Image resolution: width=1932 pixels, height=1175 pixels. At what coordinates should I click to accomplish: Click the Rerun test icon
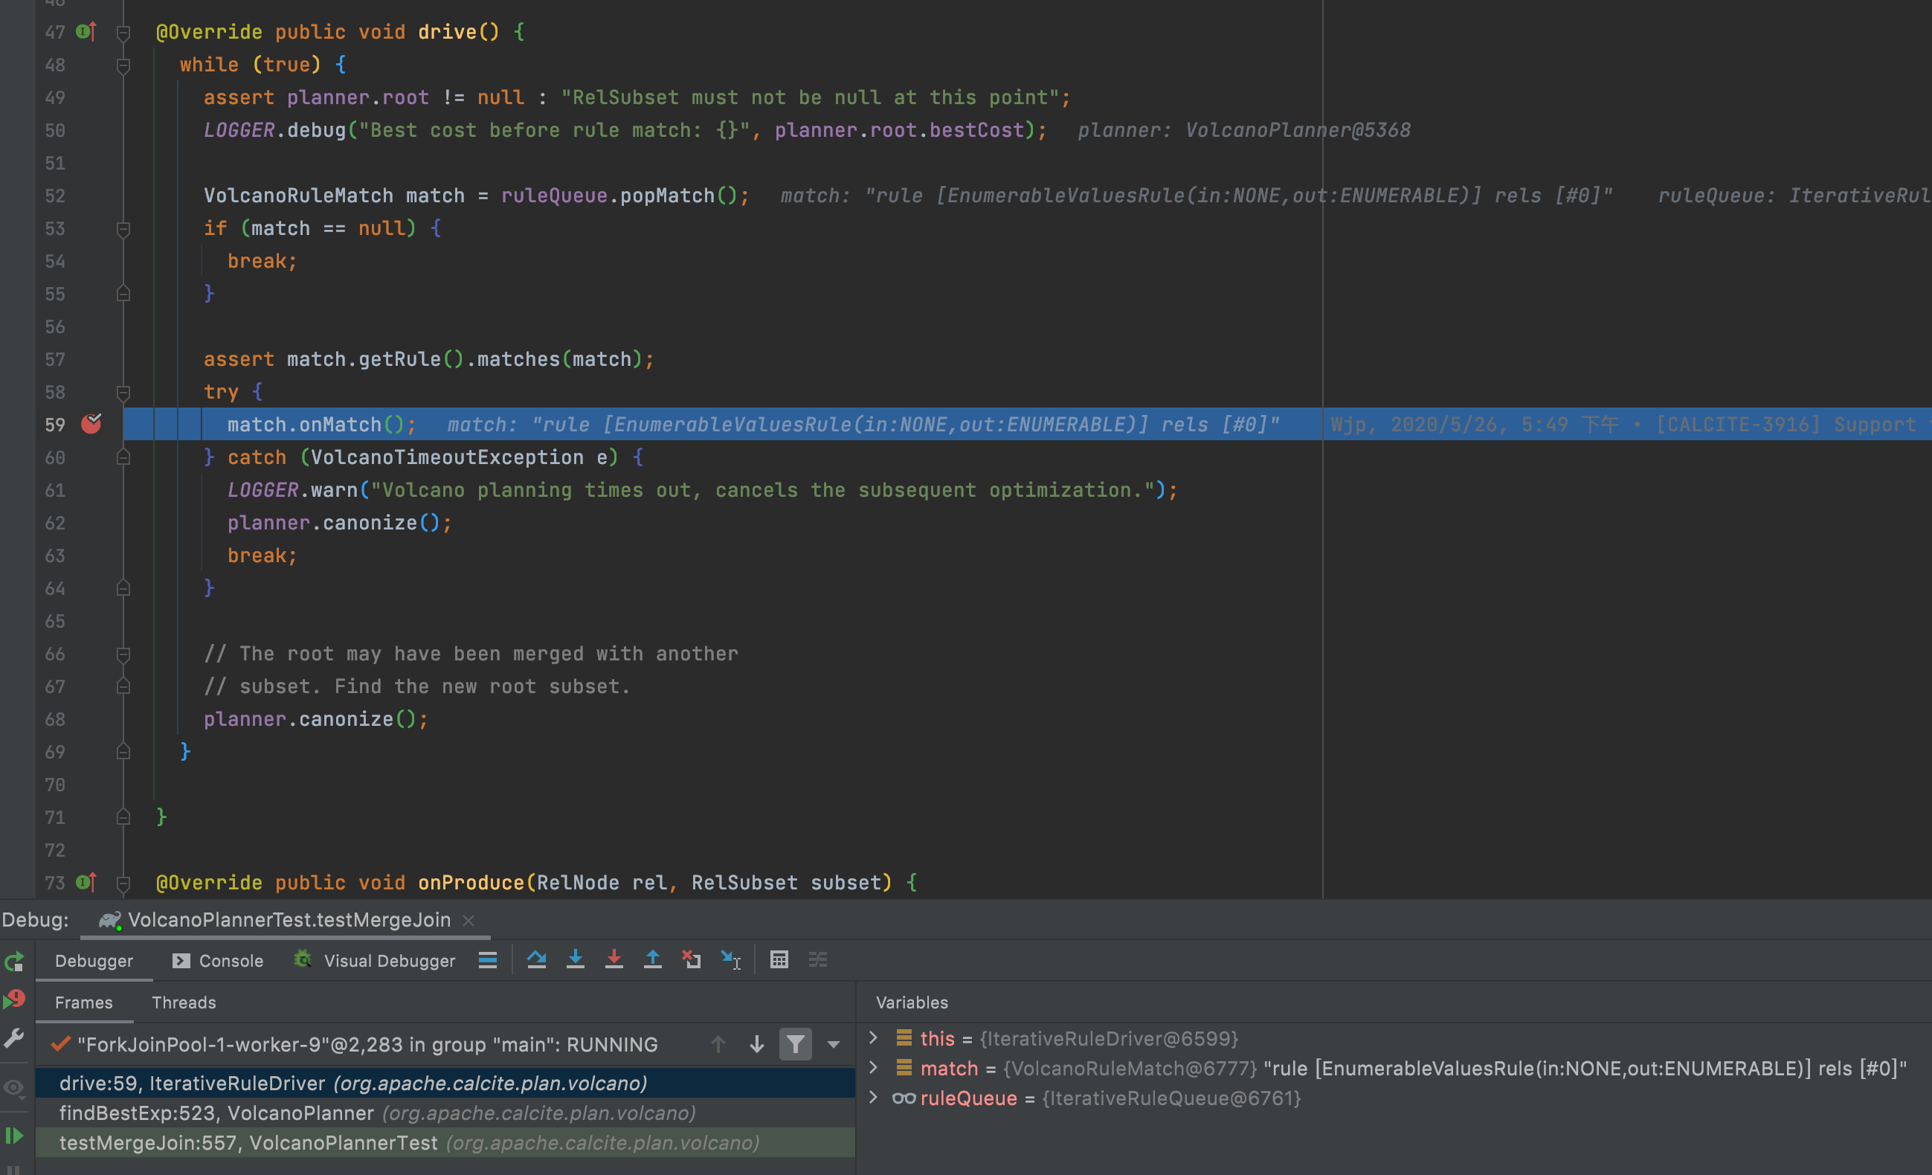(x=14, y=962)
